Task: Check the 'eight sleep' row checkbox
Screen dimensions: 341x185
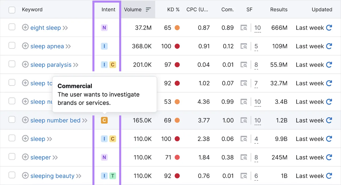Action: 12,27
